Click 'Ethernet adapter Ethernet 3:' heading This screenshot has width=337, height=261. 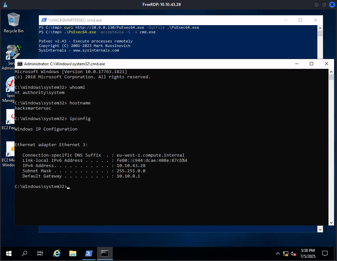[x=51, y=145]
